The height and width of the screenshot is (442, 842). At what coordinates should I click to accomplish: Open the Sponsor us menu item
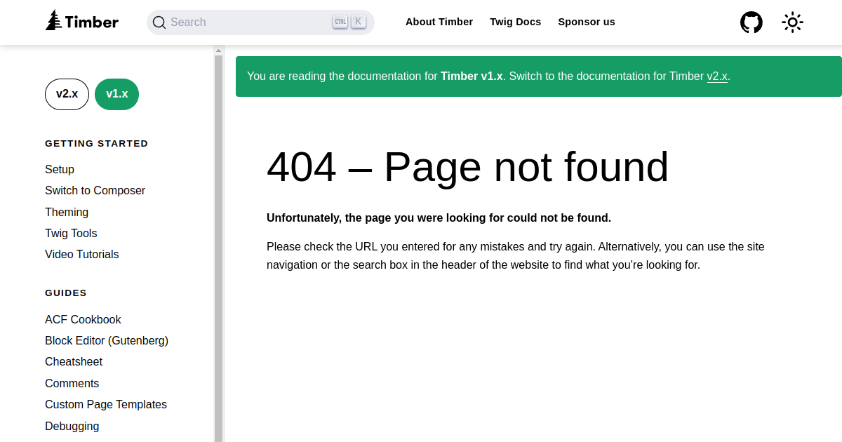coord(587,22)
